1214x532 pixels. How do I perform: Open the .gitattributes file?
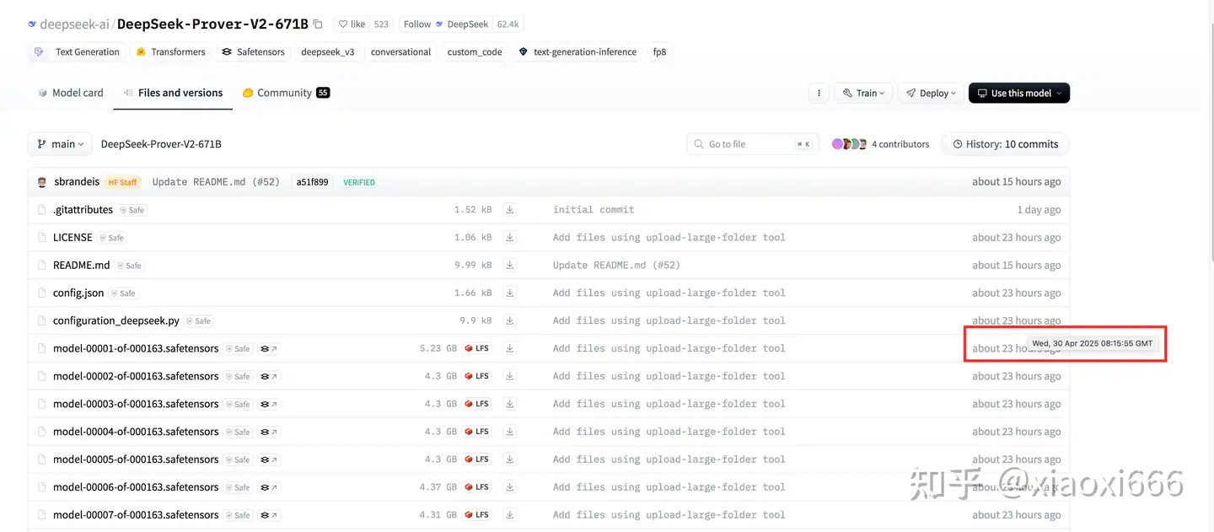pyautogui.click(x=83, y=210)
